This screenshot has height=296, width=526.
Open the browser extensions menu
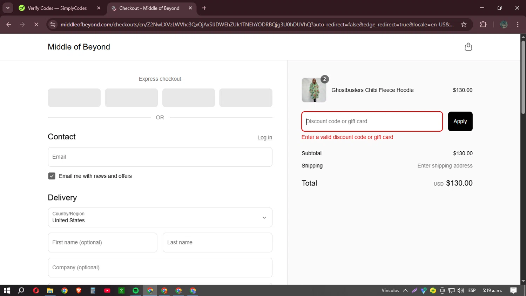(x=483, y=25)
